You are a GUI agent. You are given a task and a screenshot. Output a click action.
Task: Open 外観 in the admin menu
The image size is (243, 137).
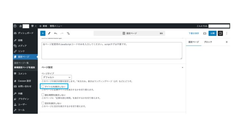tap(25, 94)
